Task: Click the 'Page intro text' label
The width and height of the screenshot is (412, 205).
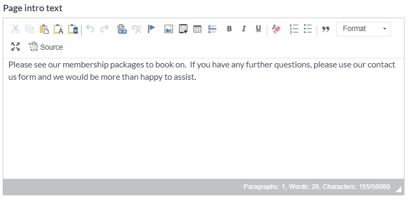Action: (33, 8)
